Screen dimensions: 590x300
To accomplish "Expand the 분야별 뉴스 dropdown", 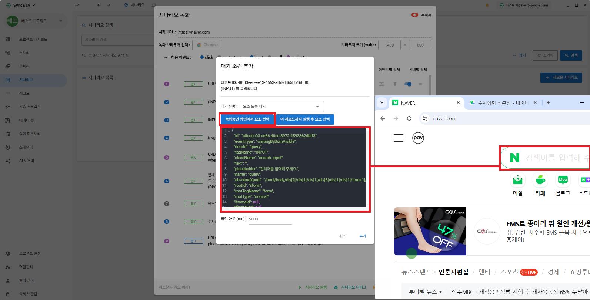I will coord(426,292).
